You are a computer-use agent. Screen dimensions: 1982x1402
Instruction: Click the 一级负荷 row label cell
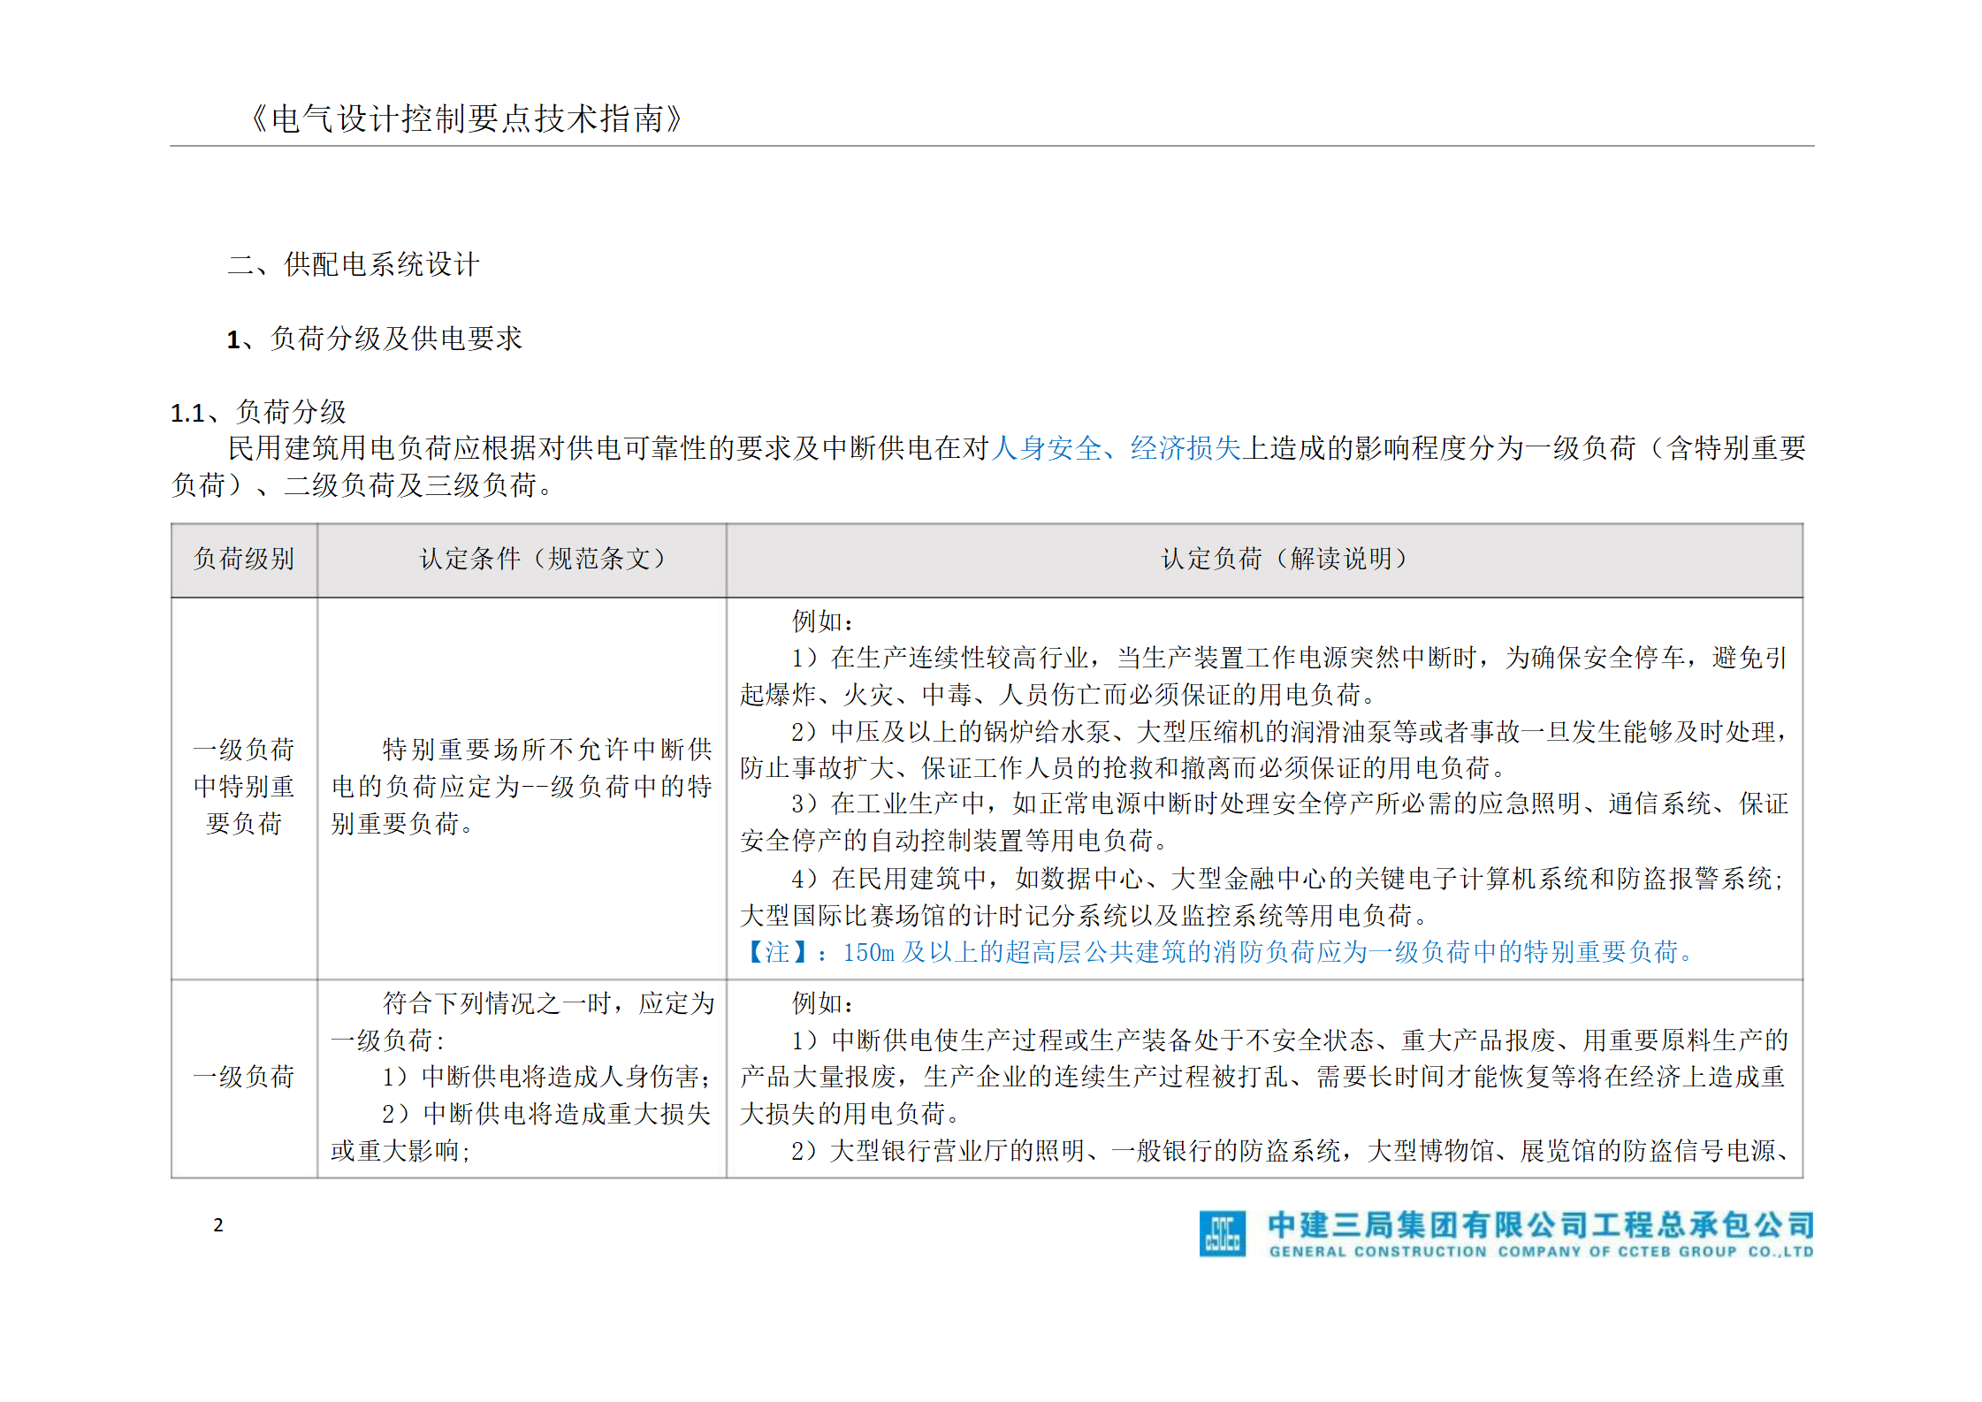[244, 1077]
